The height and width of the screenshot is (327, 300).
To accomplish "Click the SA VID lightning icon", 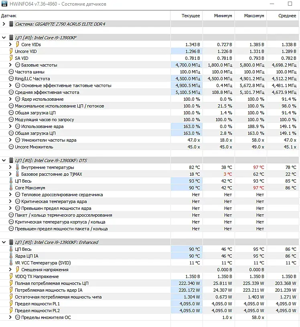I will (x=11, y=58).
